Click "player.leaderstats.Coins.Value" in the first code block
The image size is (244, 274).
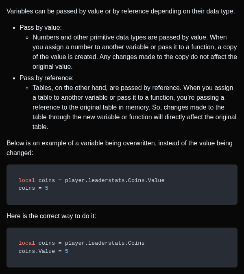click(115, 180)
